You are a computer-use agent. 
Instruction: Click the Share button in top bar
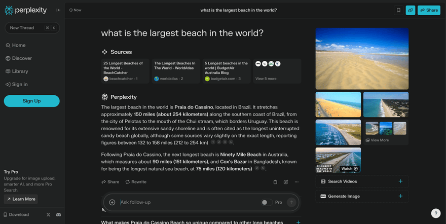pyautogui.click(x=429, y=10)
